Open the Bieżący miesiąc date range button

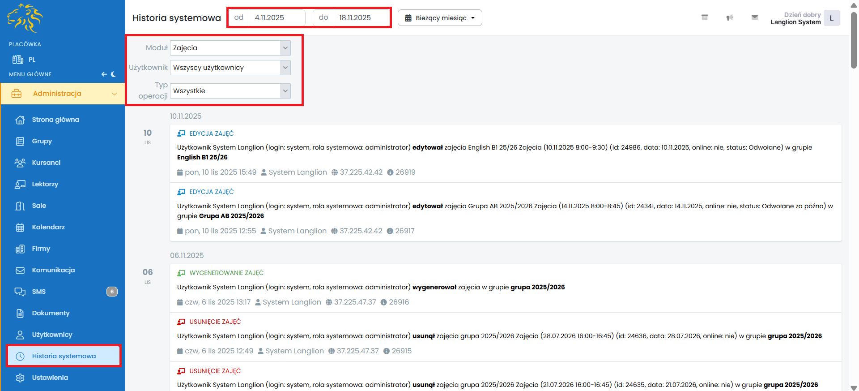(439, 18)
